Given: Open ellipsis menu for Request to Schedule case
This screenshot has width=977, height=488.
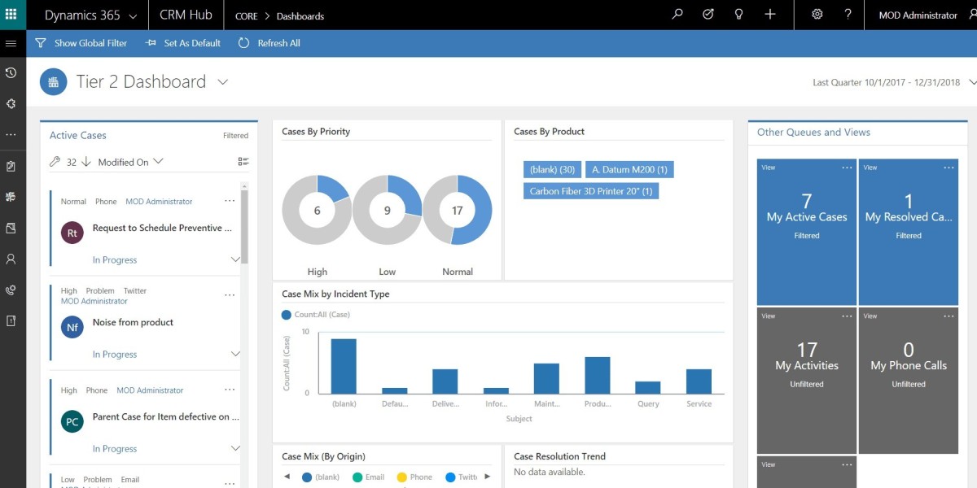Looking at the screenshot, I should click(230, 201).
